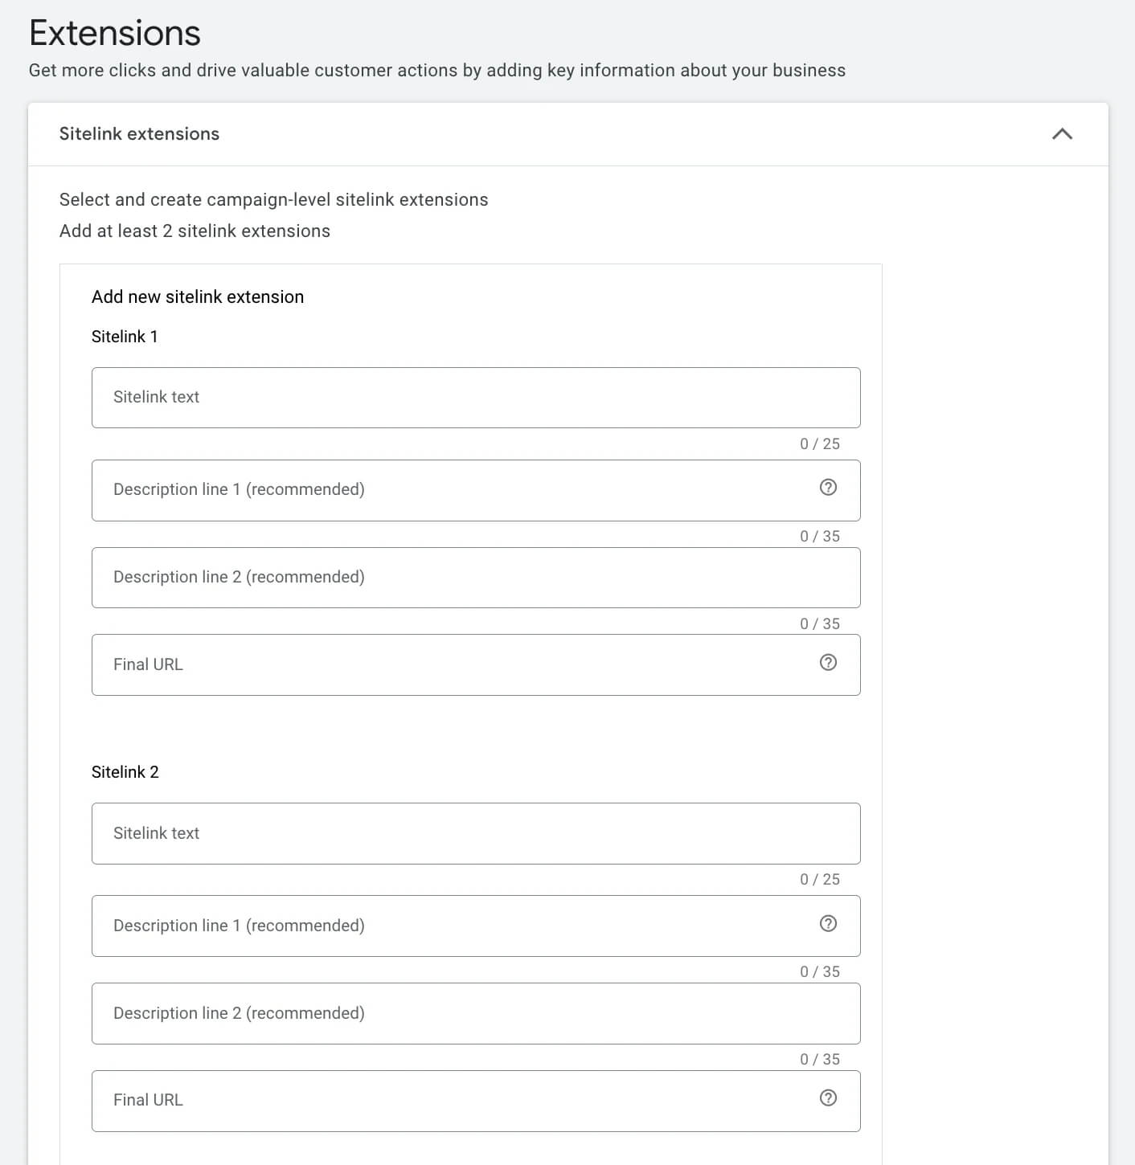Focus Sitelink 1 Description line 1 field

(x=476, y=490)
